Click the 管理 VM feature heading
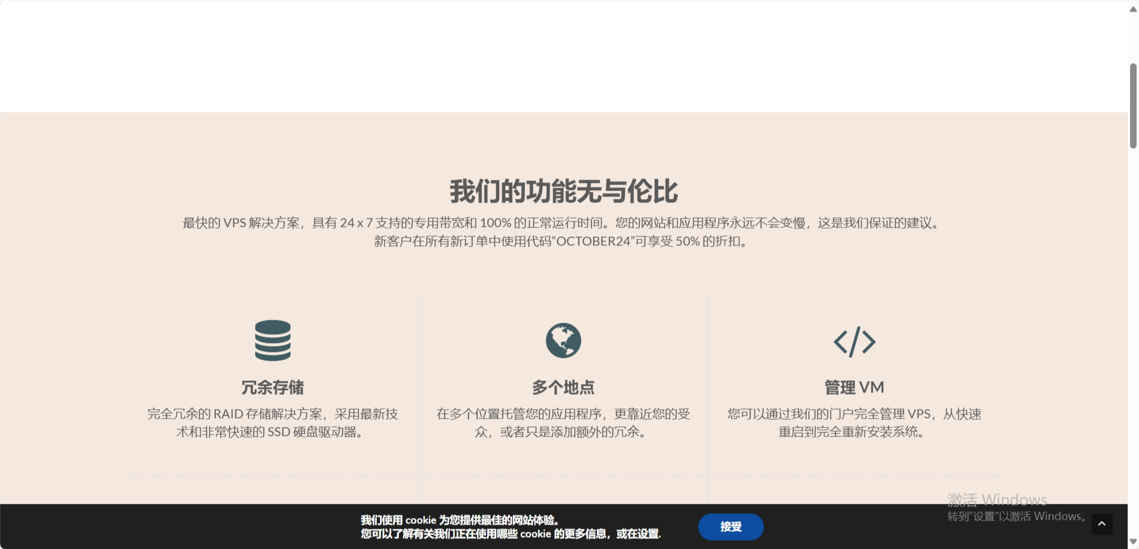Viewport: 1139px width, 549px height. [853, 386]
